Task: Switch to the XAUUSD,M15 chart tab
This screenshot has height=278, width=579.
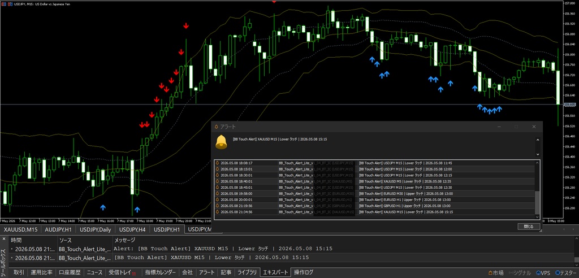Action: pos(21,229)
